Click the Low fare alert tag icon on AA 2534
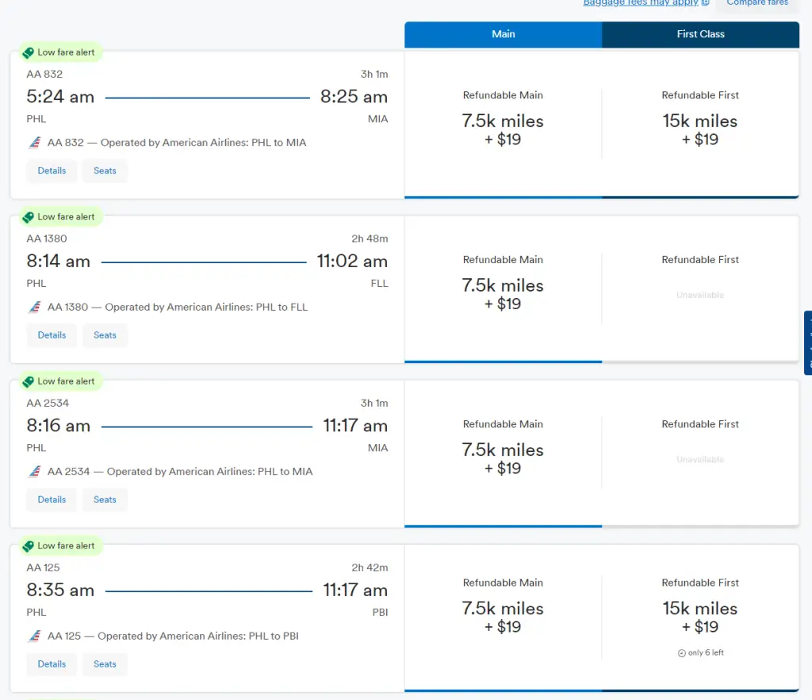 29,382
